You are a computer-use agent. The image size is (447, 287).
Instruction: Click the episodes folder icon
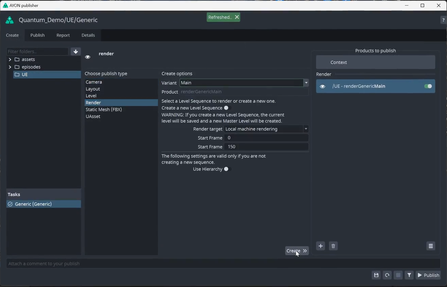click(x=17, y=67)
